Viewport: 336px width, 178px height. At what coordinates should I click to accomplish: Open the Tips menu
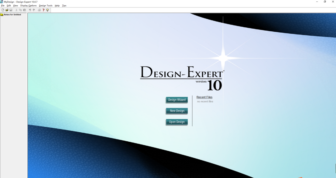click(64, 6)
